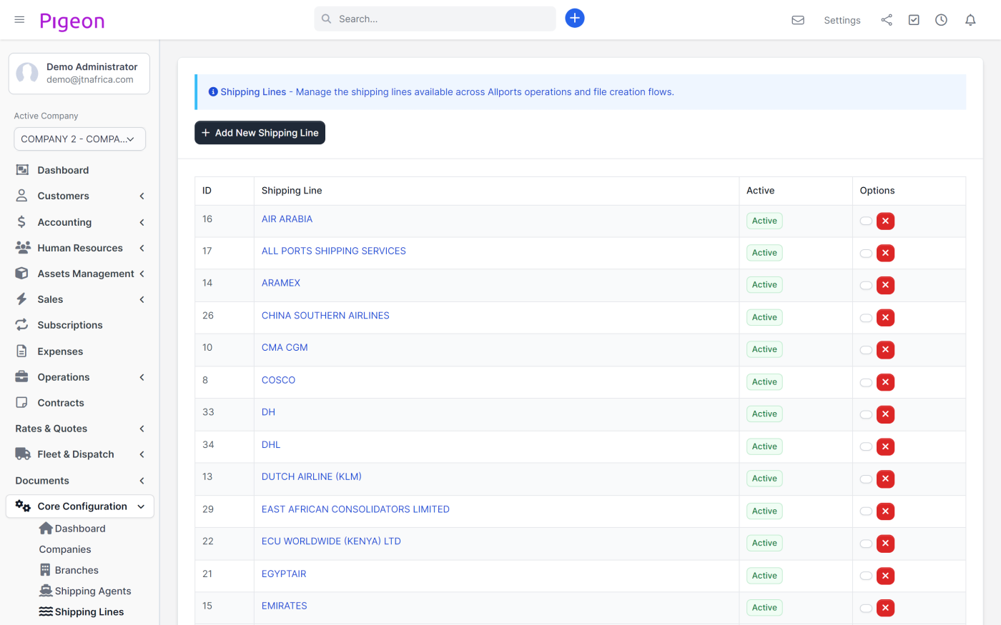Click the share icon in header
1001x625 pixels.
pos(887,20)
